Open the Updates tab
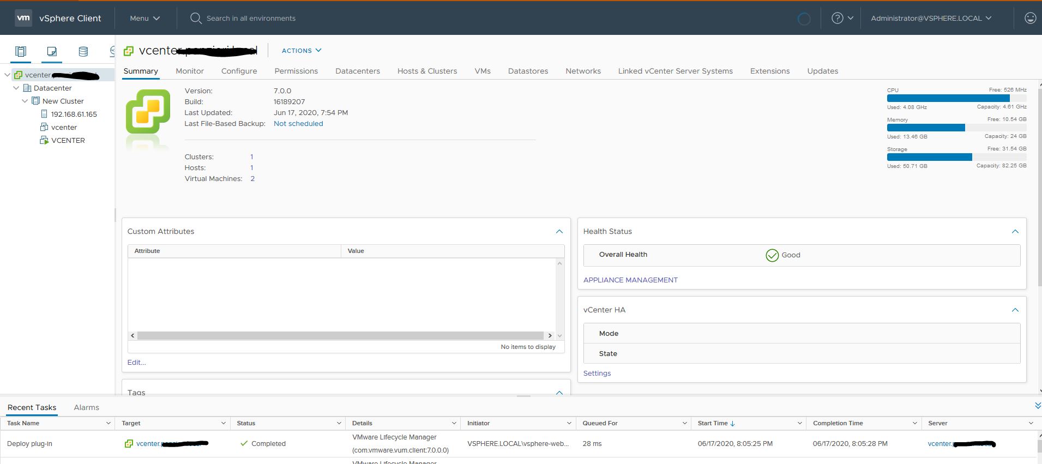 pos(822,71)
